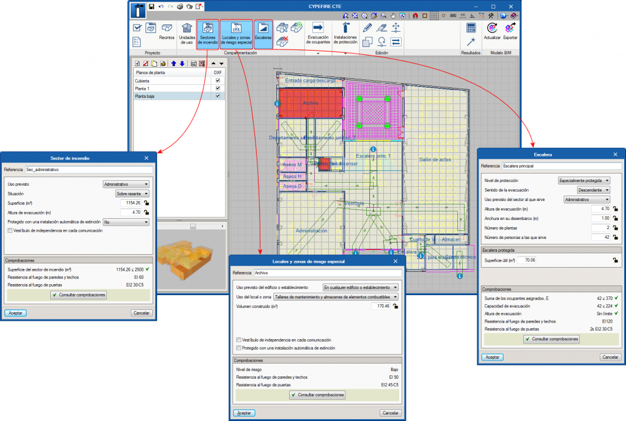Toggle Volumen construido lock icon
Viewport: 626px width, 421px height.
point(396,306)
